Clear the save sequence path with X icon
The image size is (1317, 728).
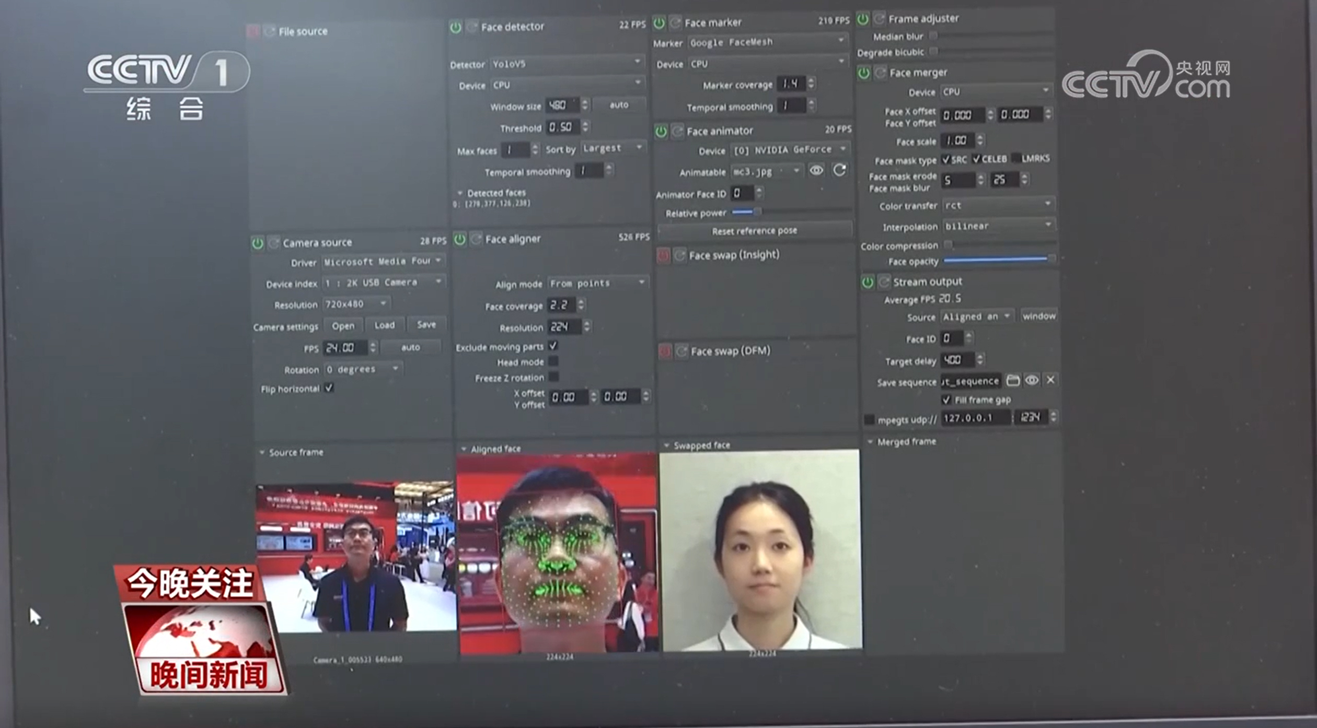(1050, 380)
